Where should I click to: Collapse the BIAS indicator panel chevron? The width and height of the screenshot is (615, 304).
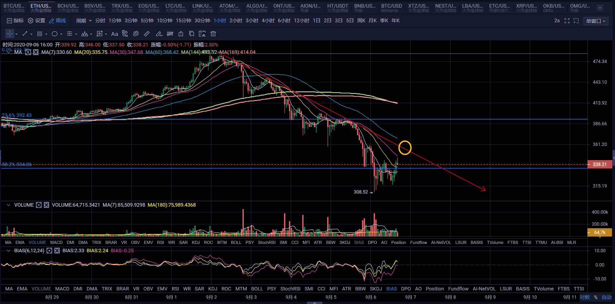(8, 251)
